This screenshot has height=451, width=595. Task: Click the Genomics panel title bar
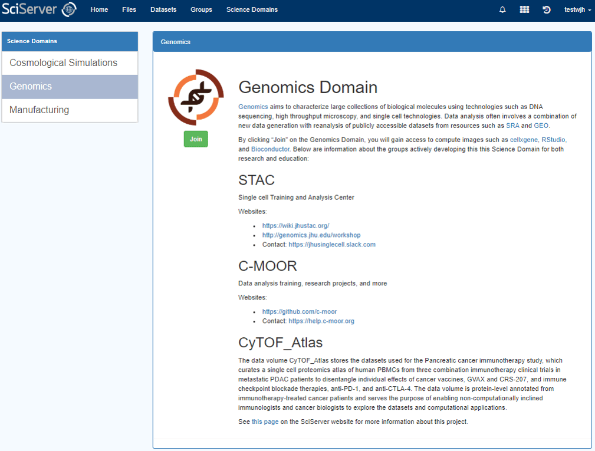tap(372, 42)
